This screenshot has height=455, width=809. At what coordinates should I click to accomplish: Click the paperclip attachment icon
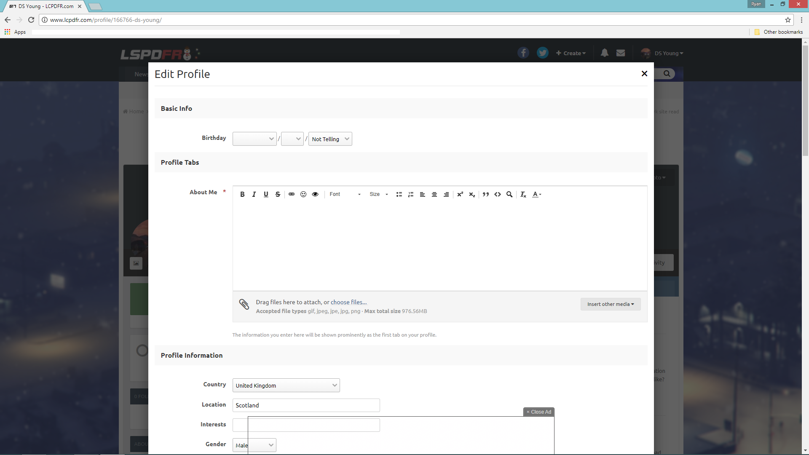point(244,304)
